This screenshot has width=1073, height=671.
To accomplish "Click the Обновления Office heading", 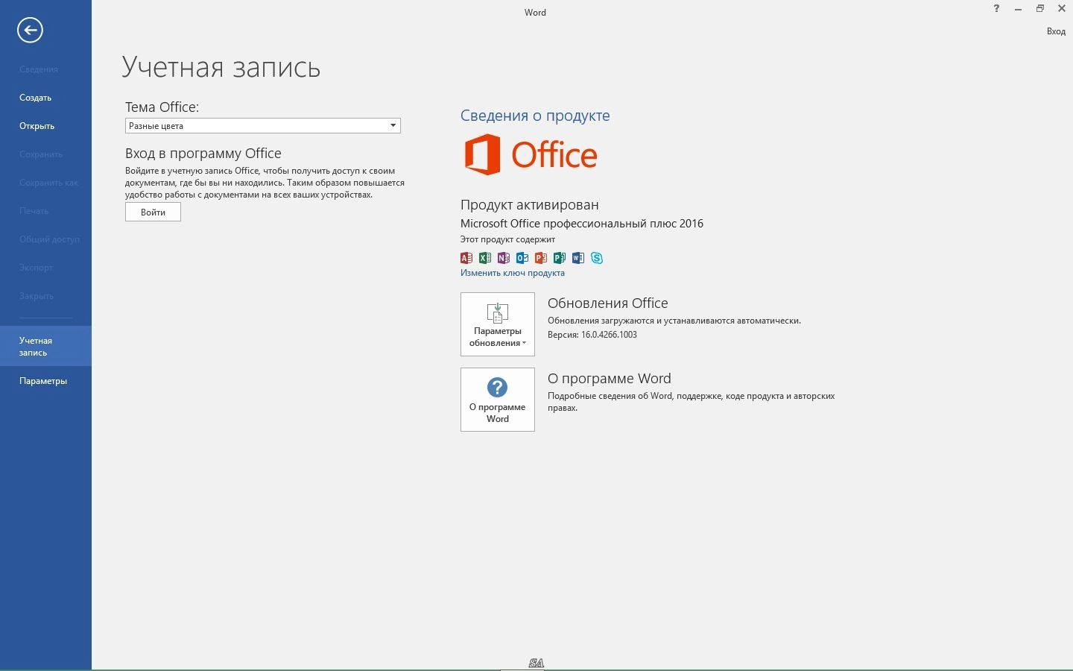I will (x=607, y=303).
